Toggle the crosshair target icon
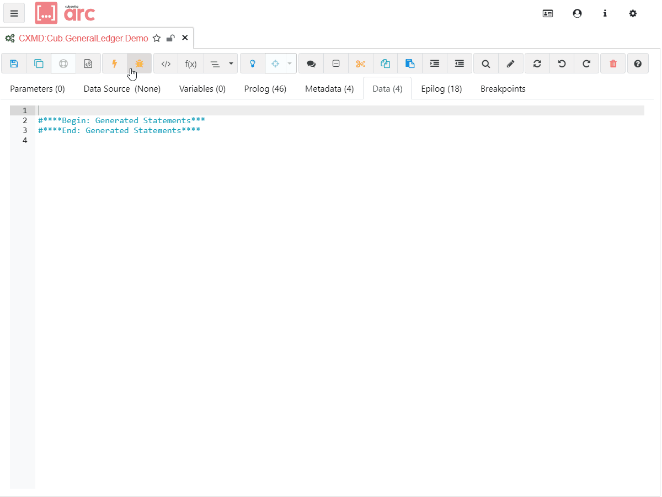662x497 pixels. pos(275,64)
